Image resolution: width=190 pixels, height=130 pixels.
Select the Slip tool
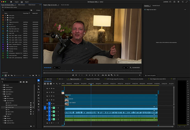coord(39,92)
